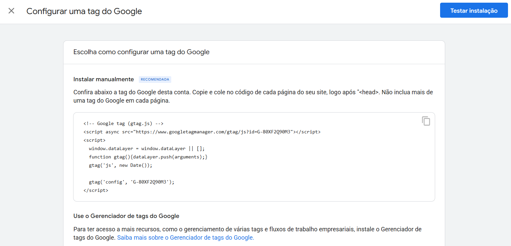Click Escolha como configurar uma tag card header
This screenshot has width=511, height=246.
click(x=141, y=52)
